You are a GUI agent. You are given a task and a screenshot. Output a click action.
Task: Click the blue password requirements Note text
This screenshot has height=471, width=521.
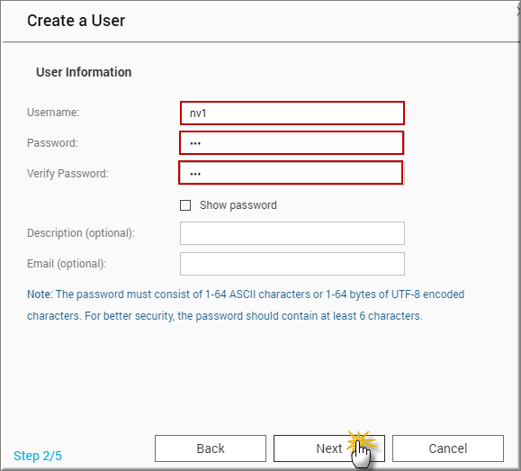coord(246,305)
